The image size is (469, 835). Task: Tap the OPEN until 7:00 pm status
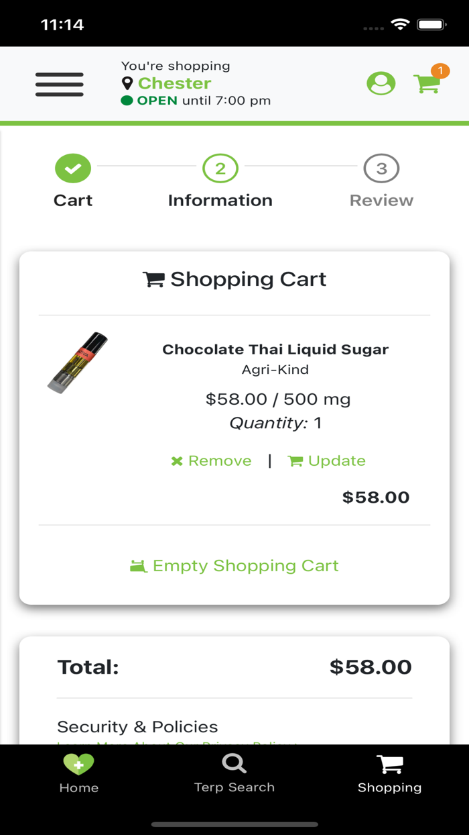click(196, 101)
